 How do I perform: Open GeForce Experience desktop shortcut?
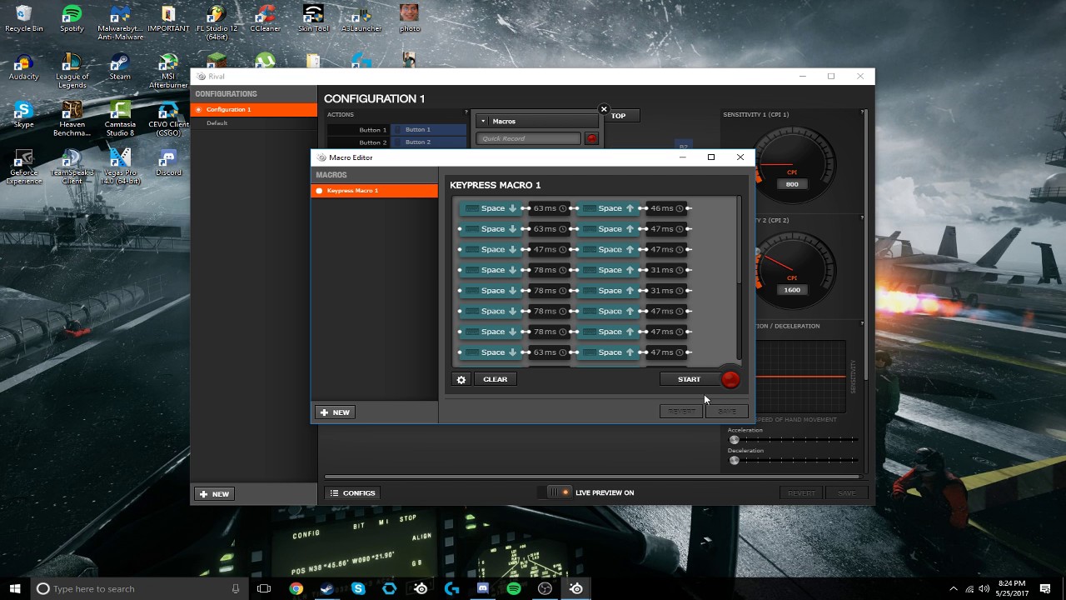[23, 167]
